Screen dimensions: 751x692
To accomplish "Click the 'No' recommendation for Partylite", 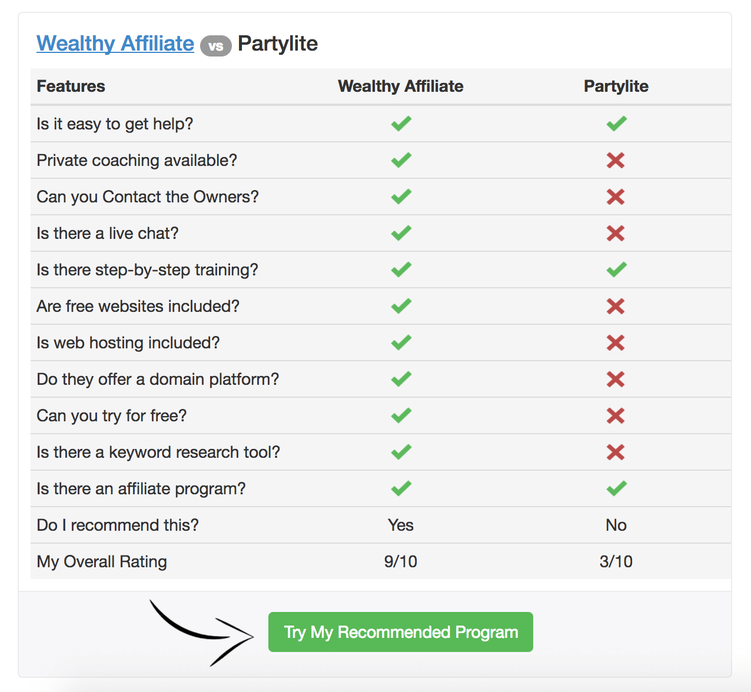I will [616, 525].
